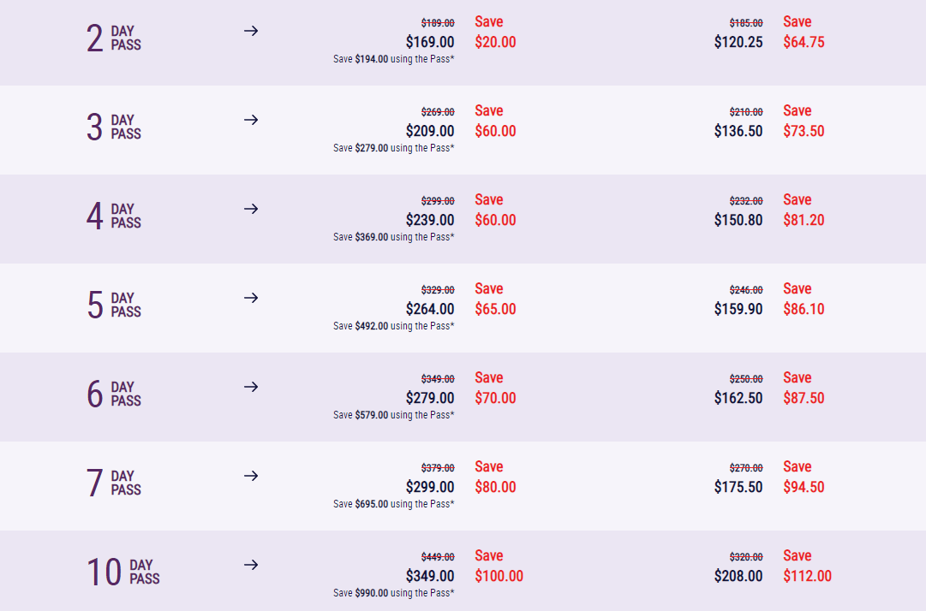Click the $239.00 price for 4 Day Pass

(x=430, y=220)
